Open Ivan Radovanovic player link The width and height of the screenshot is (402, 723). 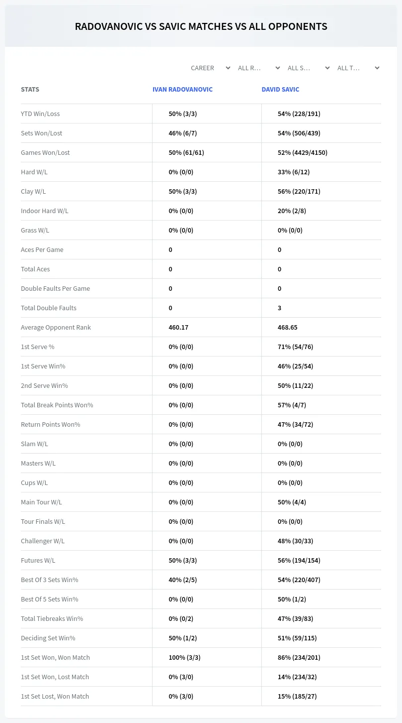[182, 90]
